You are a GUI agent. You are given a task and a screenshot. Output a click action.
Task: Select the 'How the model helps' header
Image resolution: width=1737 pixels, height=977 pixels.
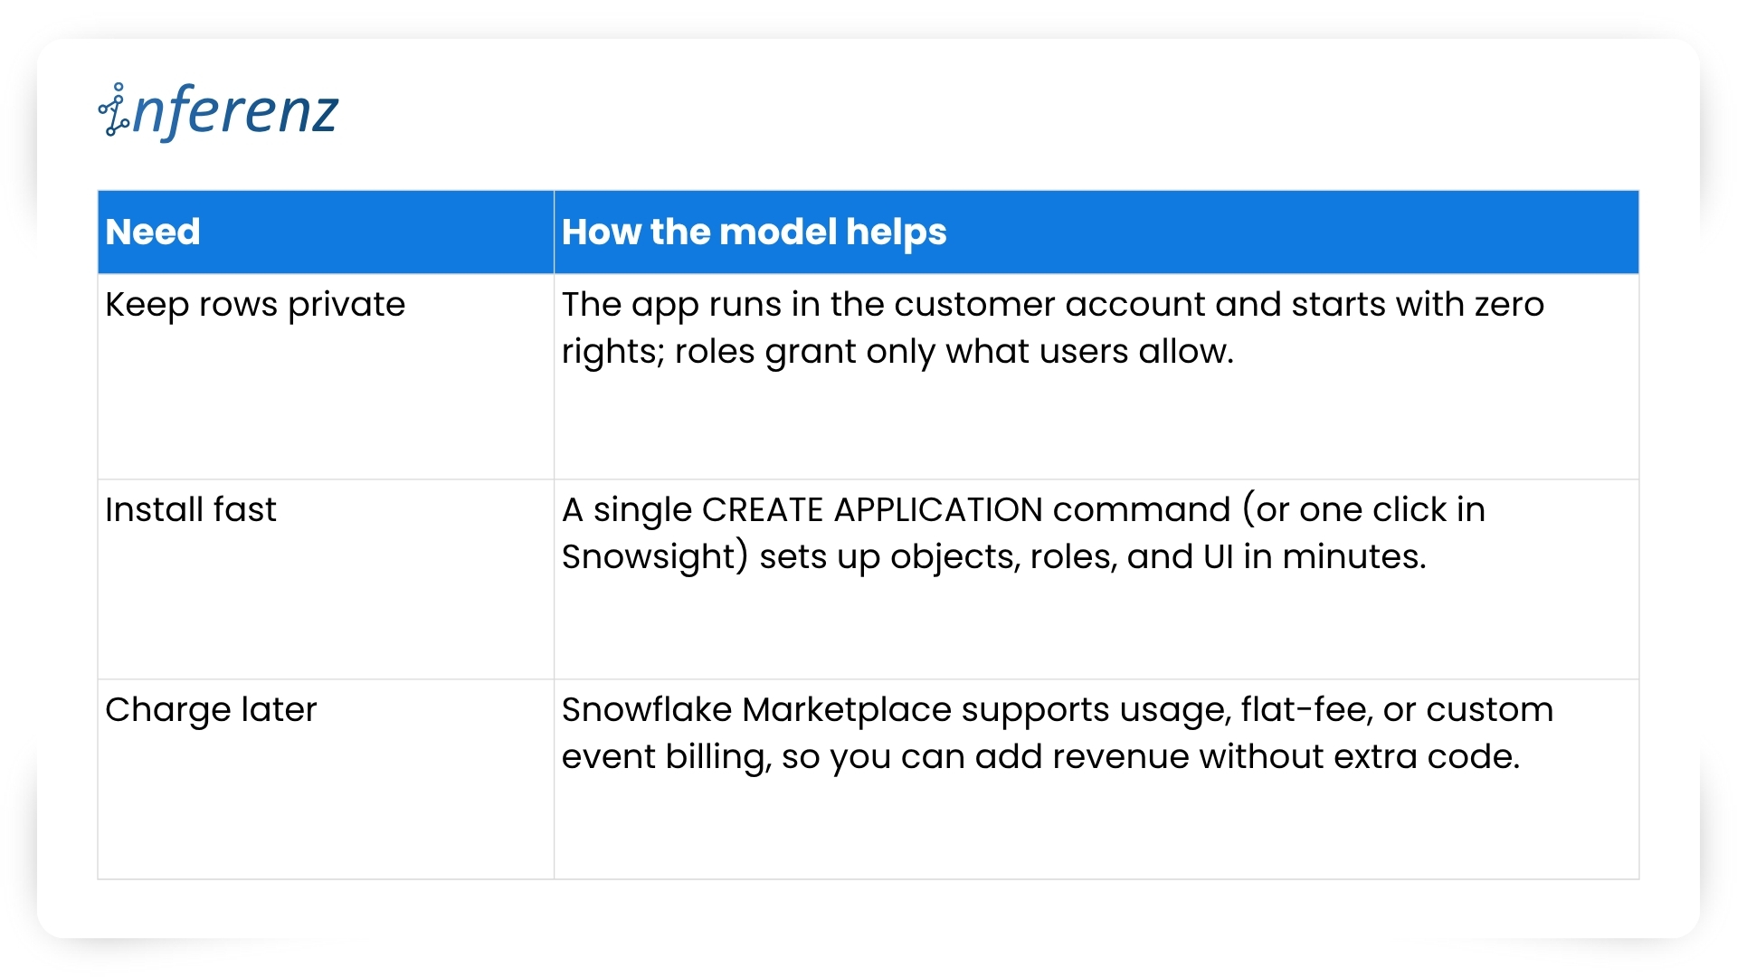pos(1096,232)
